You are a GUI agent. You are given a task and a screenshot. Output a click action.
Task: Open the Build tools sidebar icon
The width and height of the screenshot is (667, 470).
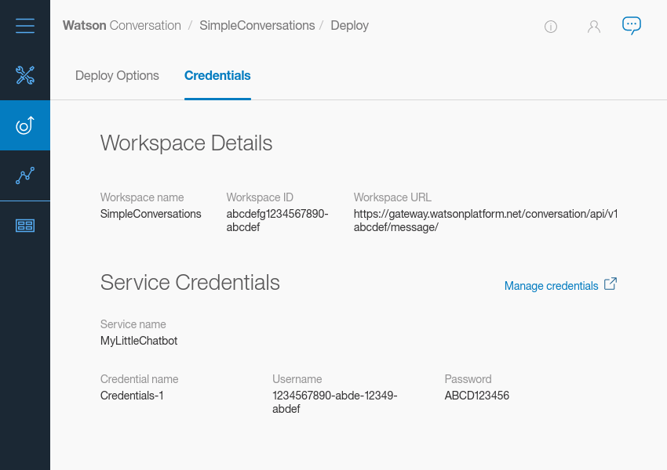[25, 75]
